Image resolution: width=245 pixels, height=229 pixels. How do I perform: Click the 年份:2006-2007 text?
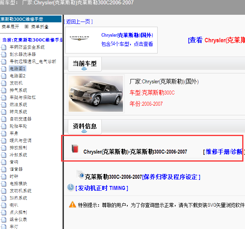click(146, 104)
